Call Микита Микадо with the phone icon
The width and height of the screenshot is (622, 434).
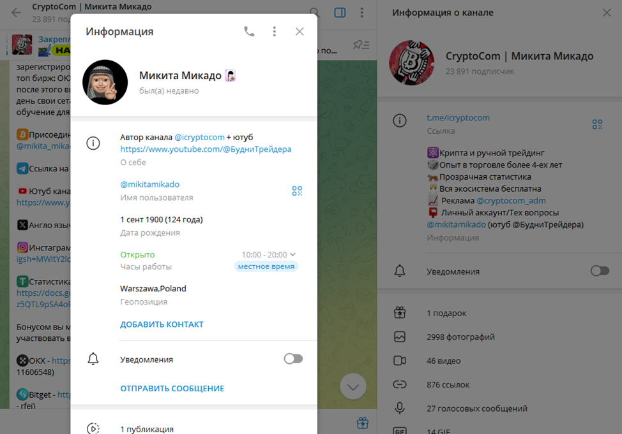[249, 31]
